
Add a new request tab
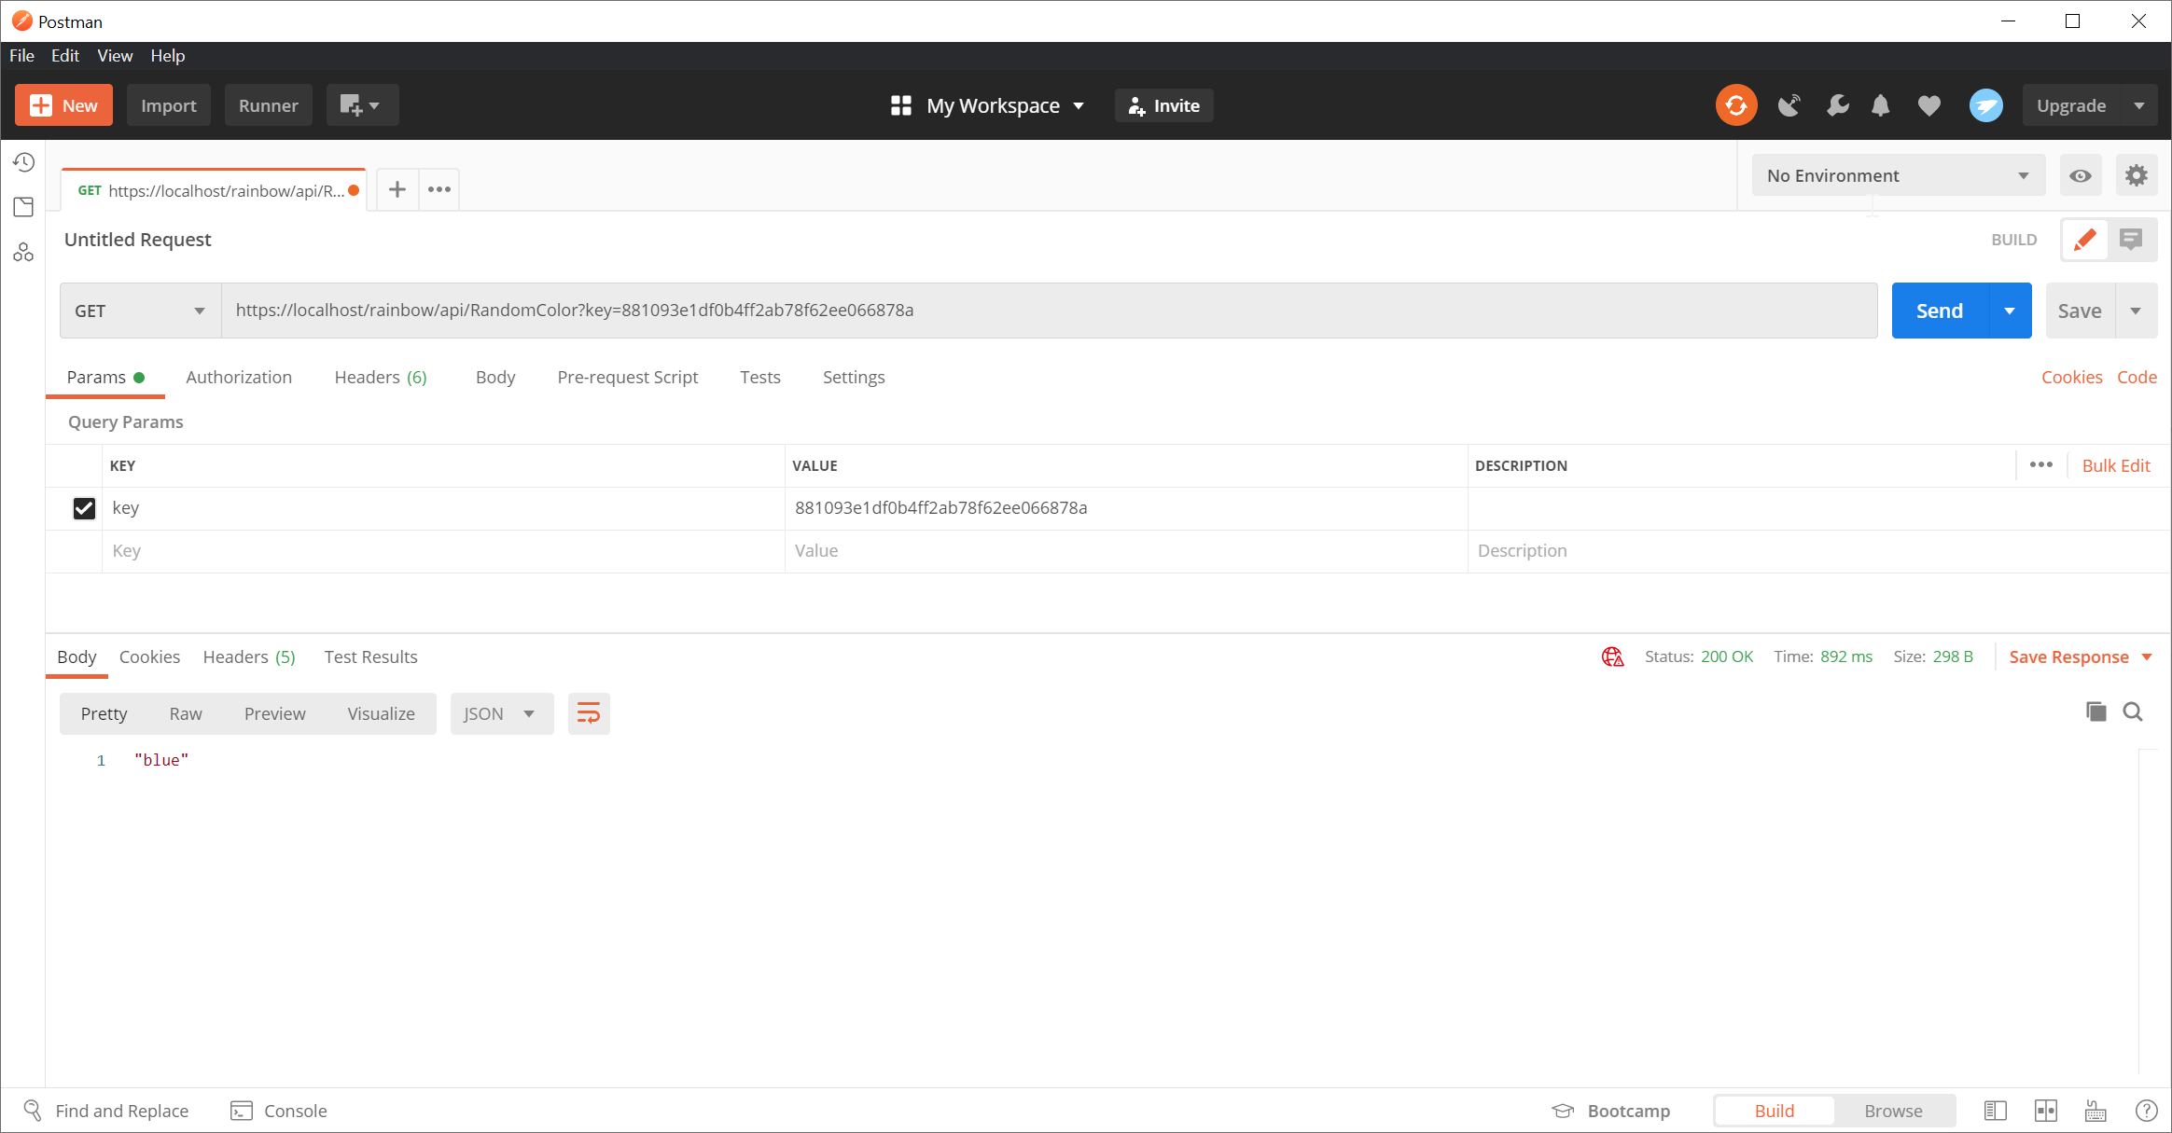[x=397, y=189]
